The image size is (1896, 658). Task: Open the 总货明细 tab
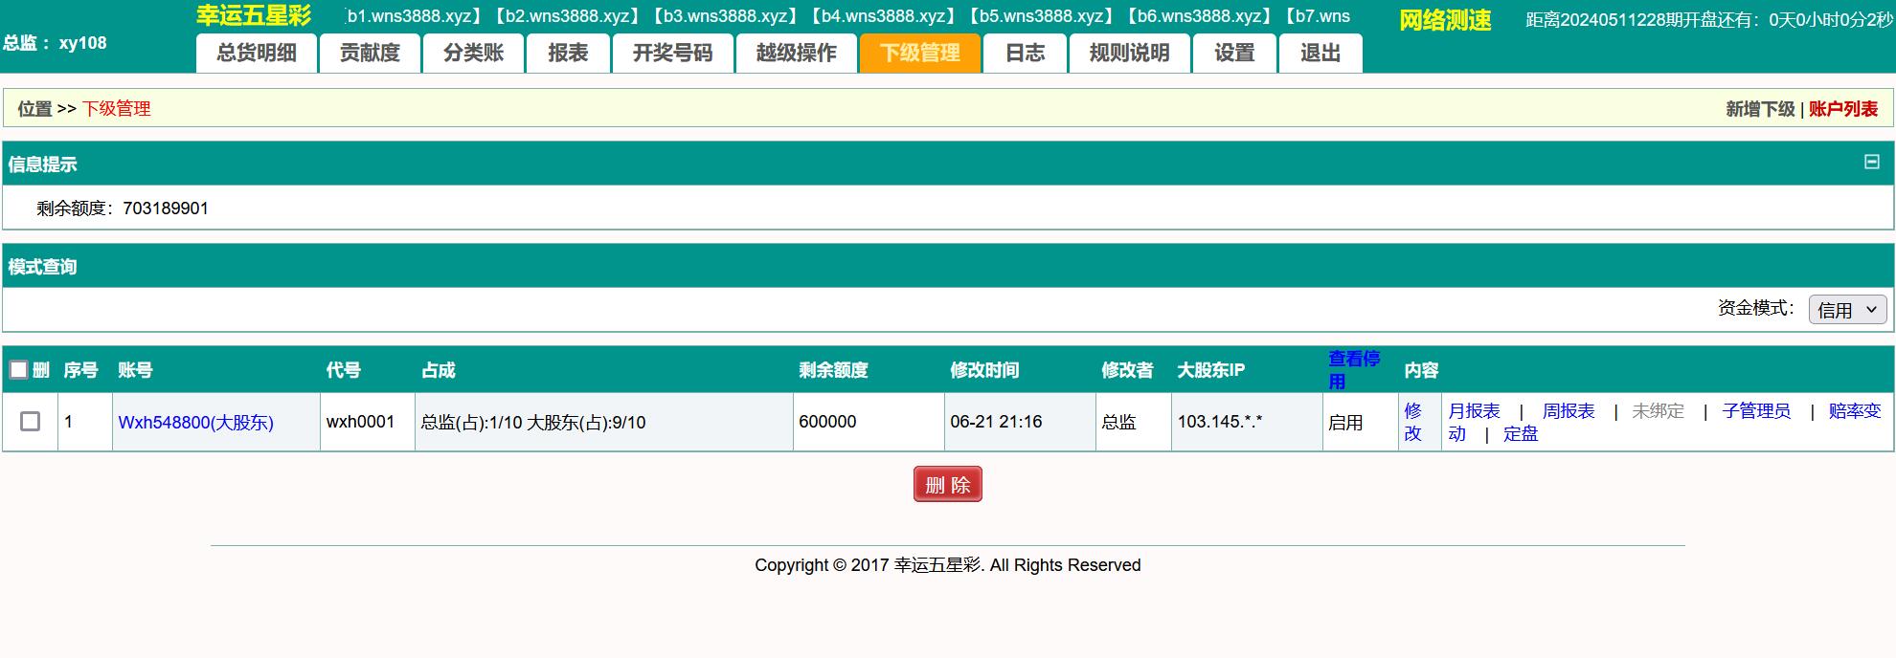pos(256,54)
